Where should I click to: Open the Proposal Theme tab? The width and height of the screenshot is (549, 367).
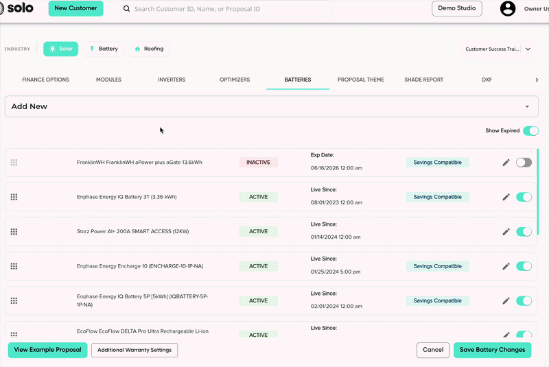coord(361,80)
